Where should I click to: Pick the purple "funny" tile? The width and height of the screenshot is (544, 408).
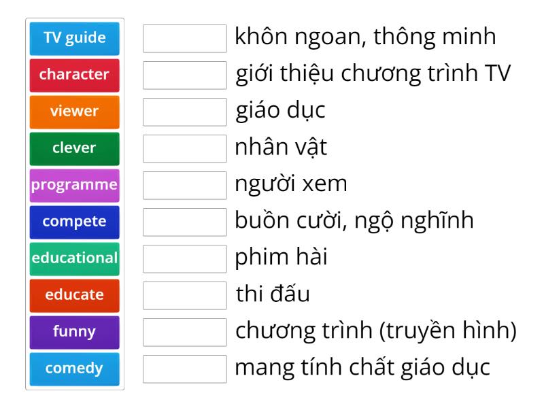pos(74,332)
